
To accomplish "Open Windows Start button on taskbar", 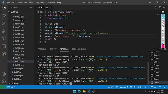I will click(x=74, y=91).
